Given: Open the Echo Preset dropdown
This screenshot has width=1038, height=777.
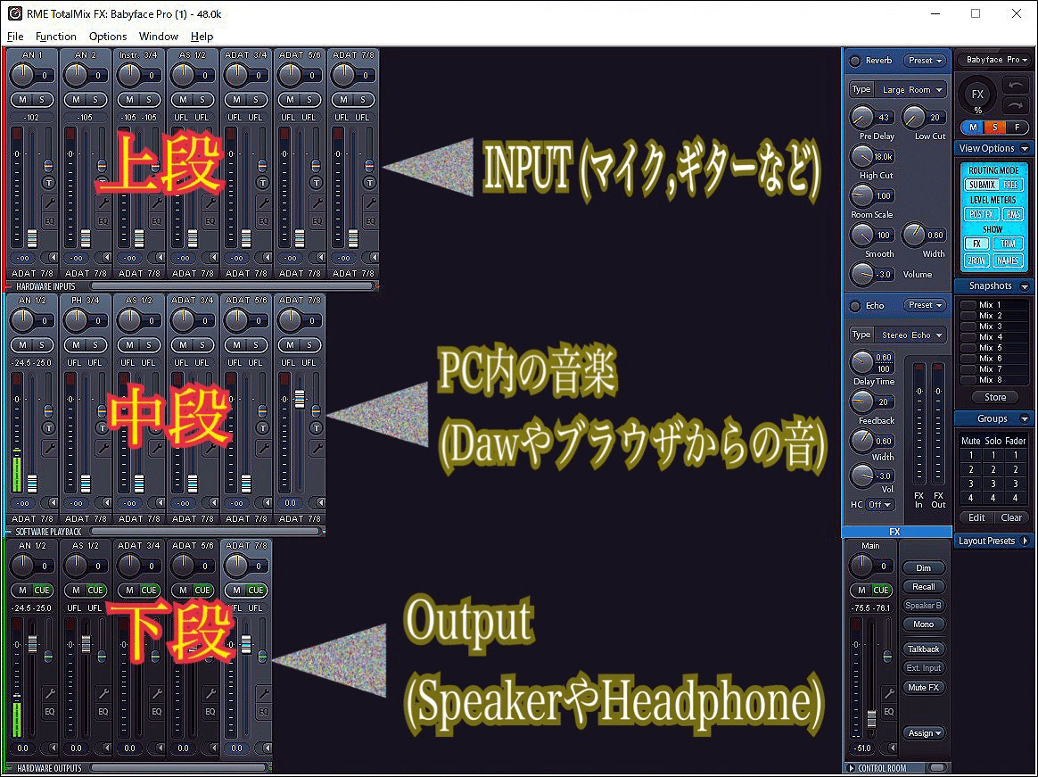Looking at the screenshot, I should pyautogui.click(x=925, y=305).
